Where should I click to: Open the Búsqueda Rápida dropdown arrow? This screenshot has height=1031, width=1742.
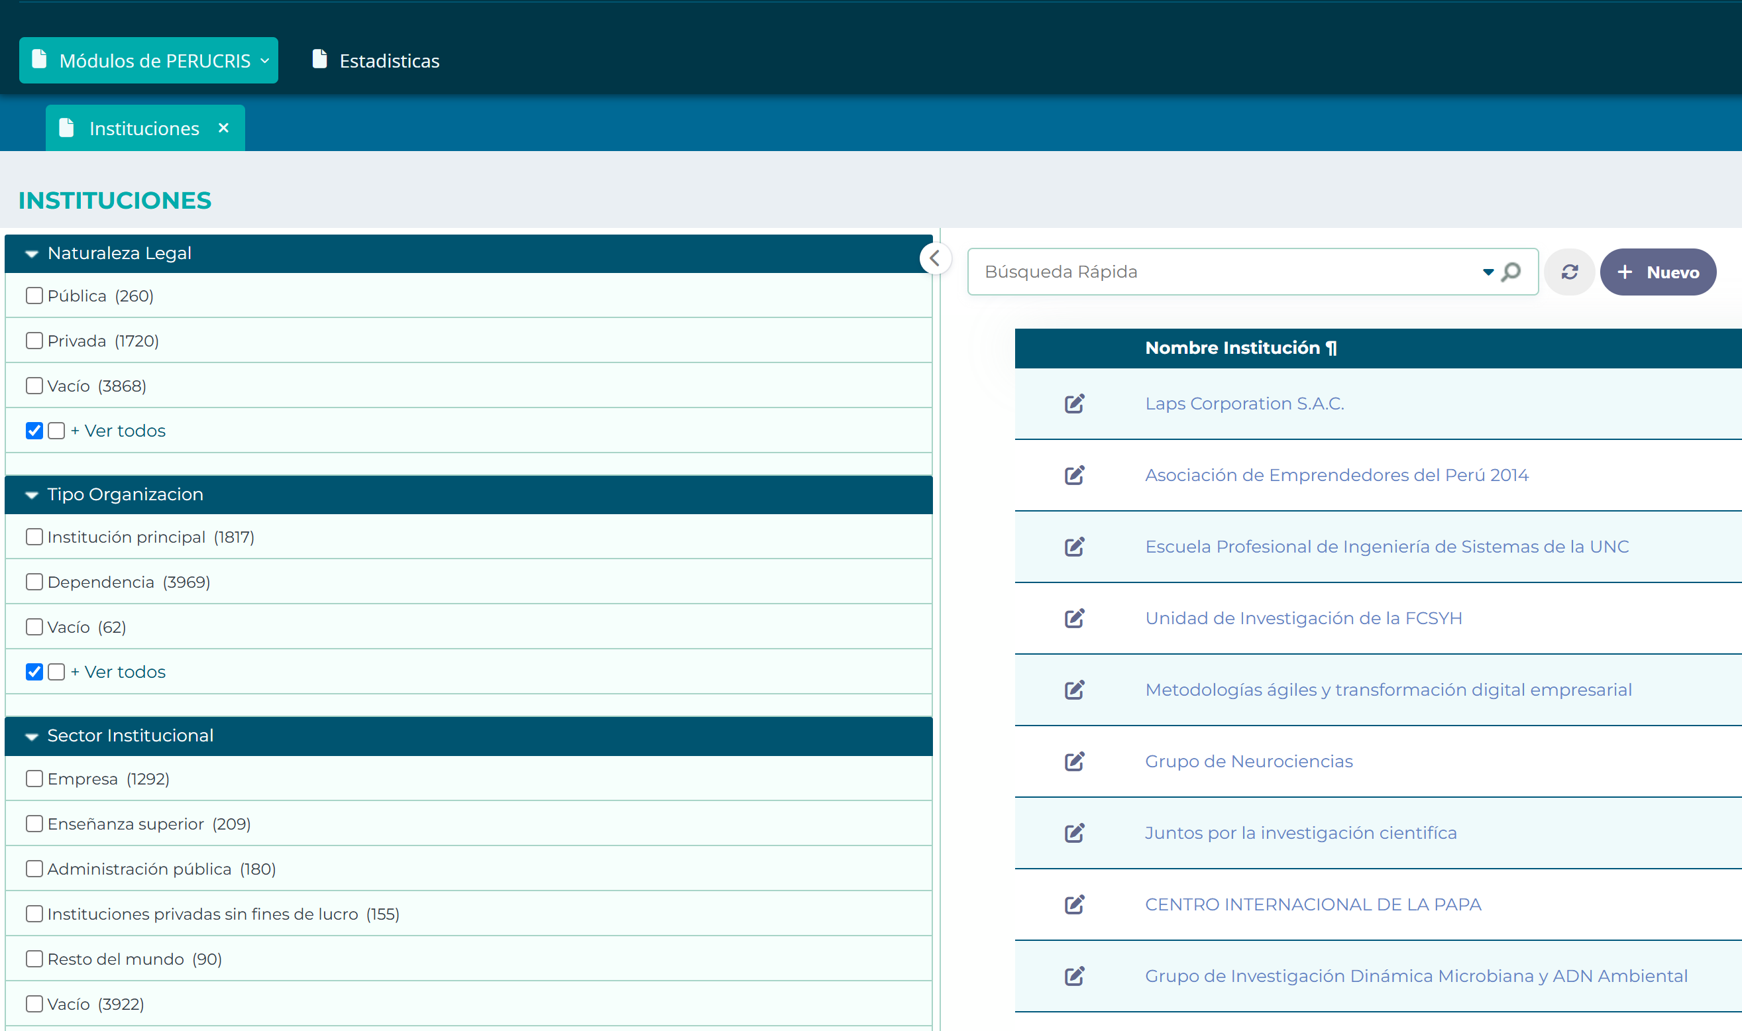1488,272
